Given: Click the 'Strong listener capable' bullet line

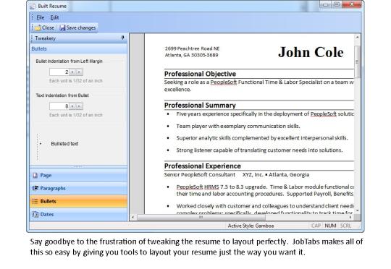Looking at the screenshot, I should click(259, 150).
